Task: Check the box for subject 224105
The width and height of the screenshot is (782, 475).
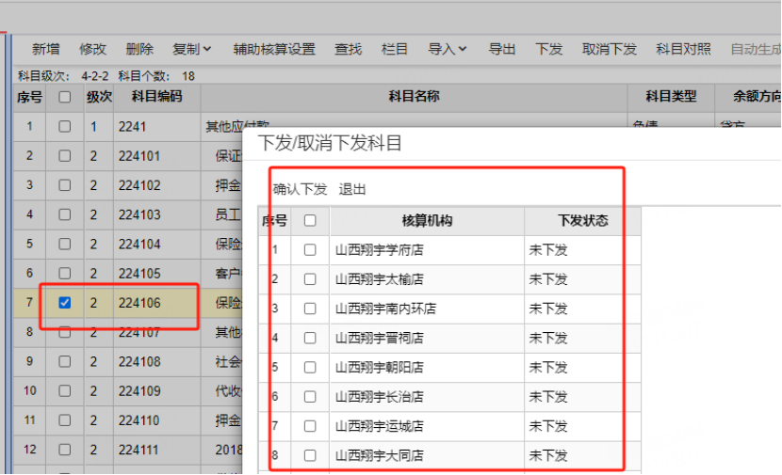Action: point(64,274)
